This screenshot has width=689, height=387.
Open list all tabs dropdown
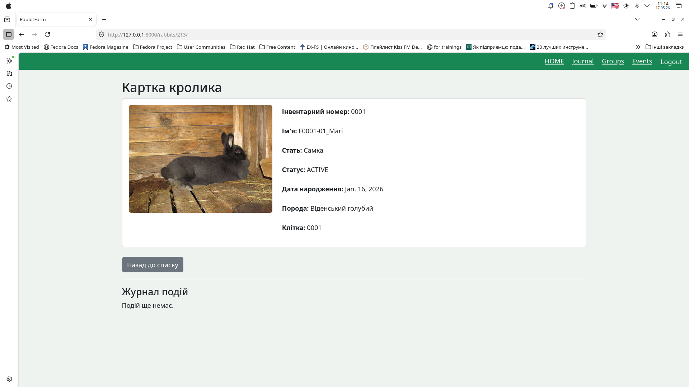[637, 19]
